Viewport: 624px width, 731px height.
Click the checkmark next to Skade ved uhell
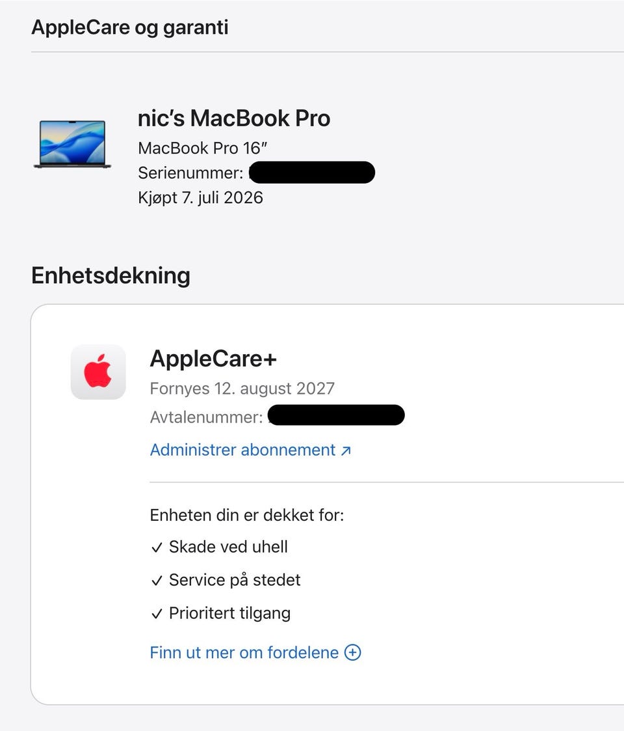(x=157, y=547)
